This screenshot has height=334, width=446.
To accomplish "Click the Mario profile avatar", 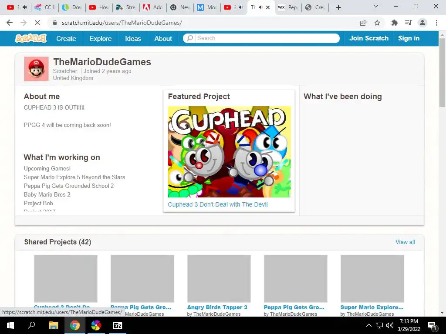I will pos(36,69).
